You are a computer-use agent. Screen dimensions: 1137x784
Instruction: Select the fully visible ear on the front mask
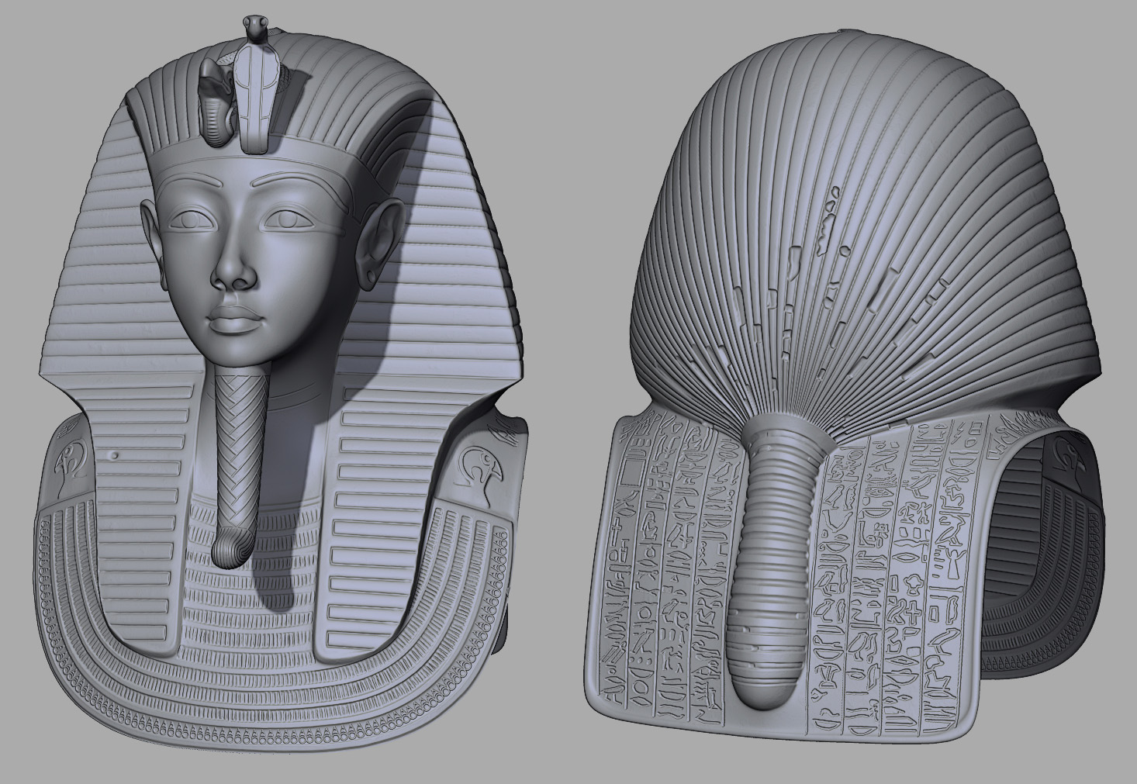[x=381, y=243]
